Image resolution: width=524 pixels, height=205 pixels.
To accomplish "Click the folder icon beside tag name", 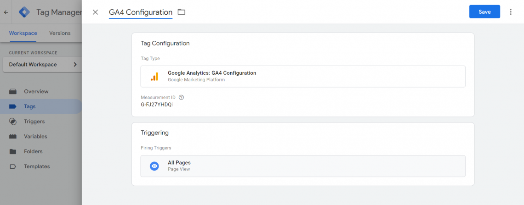I will (182, 12).
